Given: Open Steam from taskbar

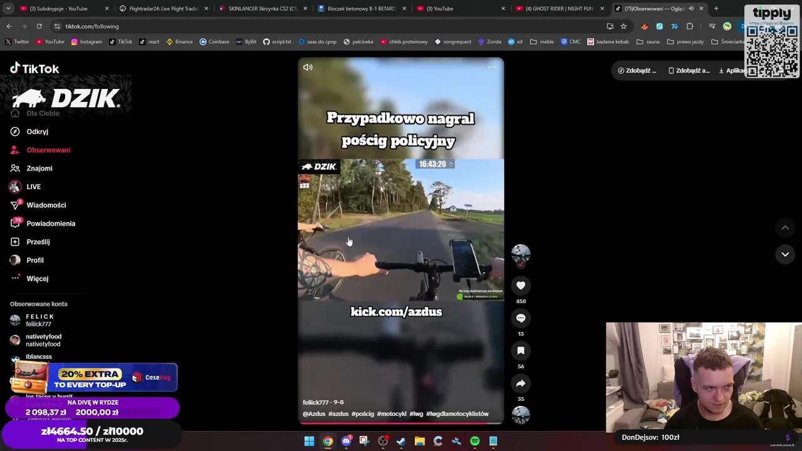Looking at the screenshot, I should pyautogui.click(x=401, y=442).
